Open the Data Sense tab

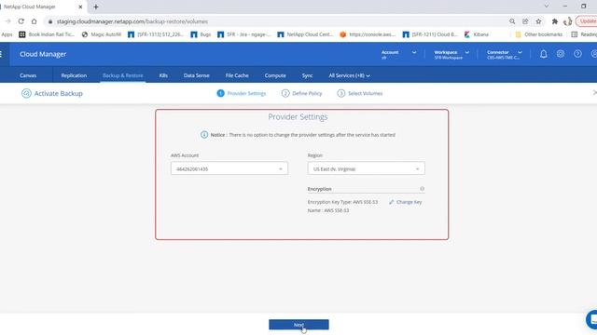coord(196,75)
